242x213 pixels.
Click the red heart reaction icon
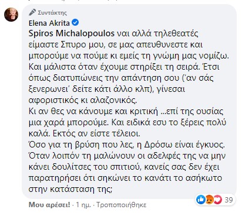coord(217,200)
